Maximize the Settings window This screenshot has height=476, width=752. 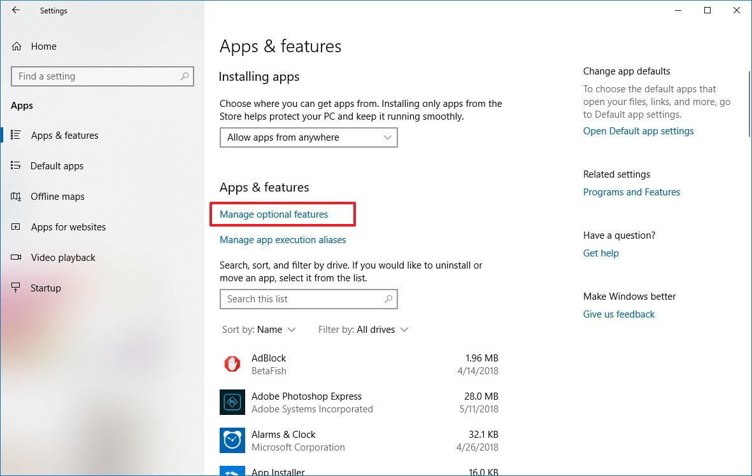(707, 10)
